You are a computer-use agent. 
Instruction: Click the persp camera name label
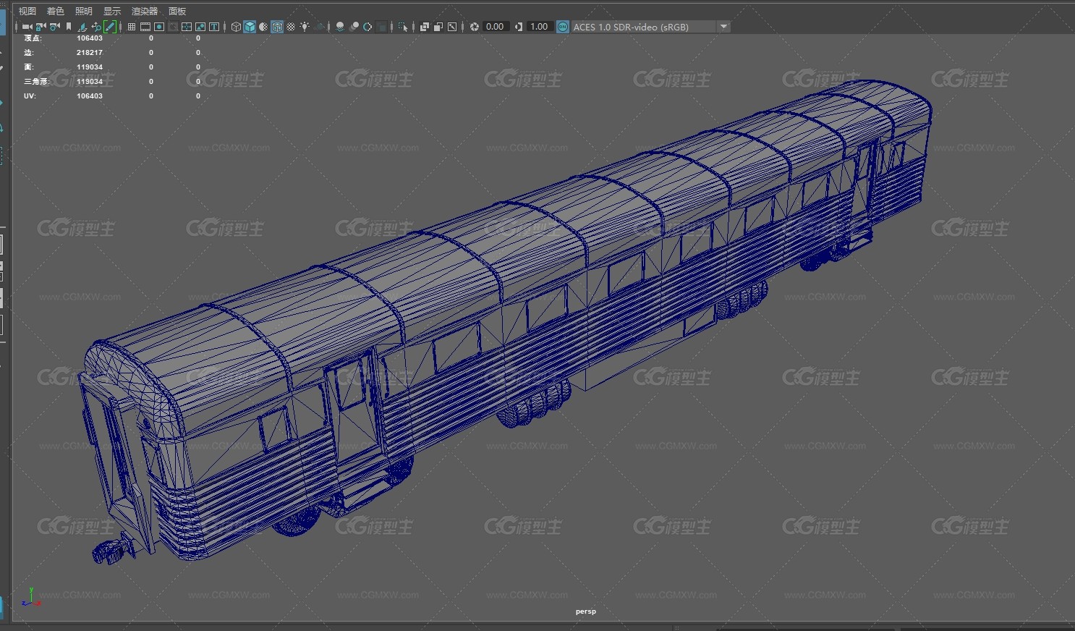pos(586,611)
